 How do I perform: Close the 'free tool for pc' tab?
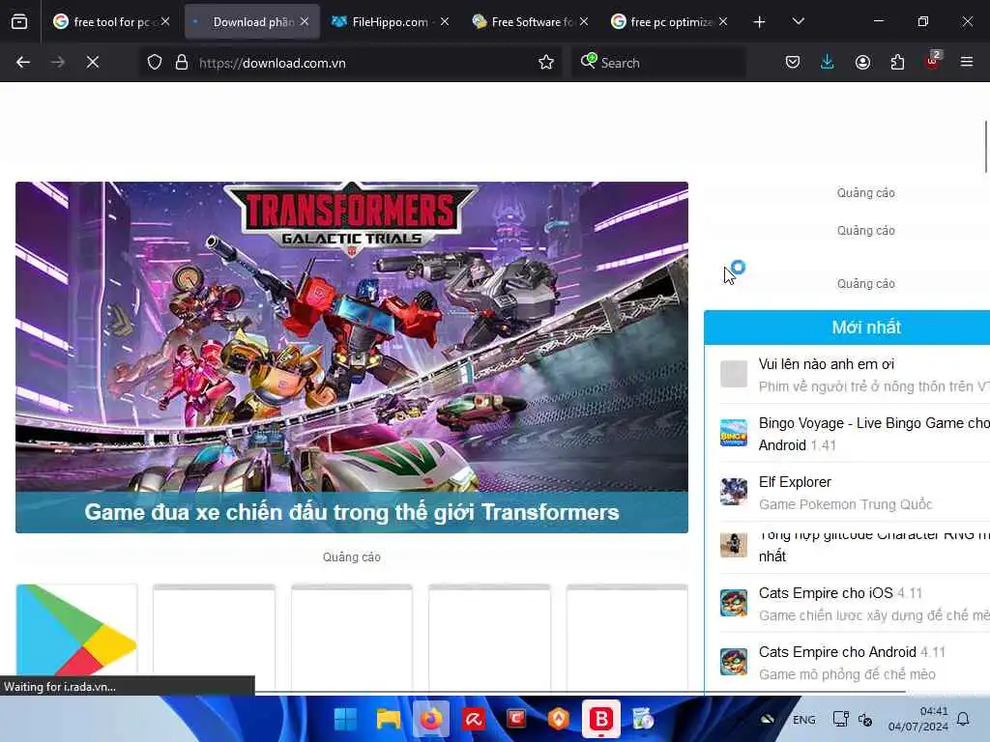(x=164, y=22)
